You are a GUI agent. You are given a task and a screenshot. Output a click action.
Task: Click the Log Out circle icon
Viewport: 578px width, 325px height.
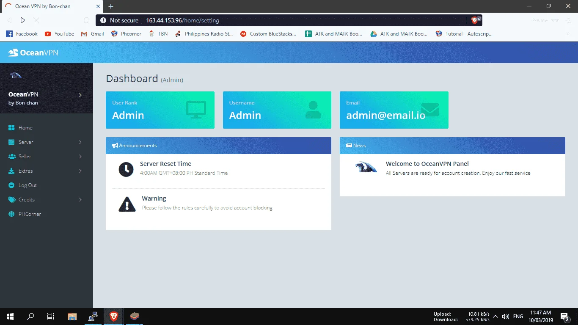(x=11, y=185)
